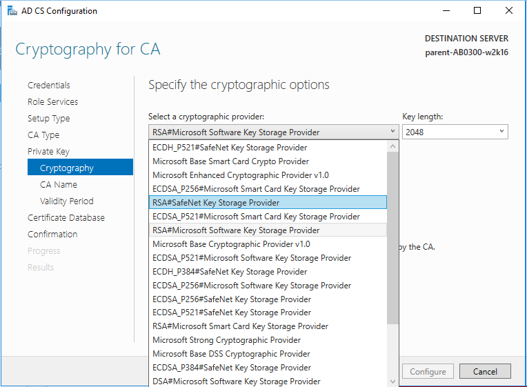The width and height of the screenshot is (527, 387).
Task: Close the AD CS Configuration window
Action: (509, 11)
